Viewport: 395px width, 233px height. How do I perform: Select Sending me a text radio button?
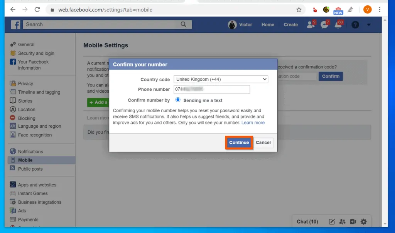[x=178, y=100]
